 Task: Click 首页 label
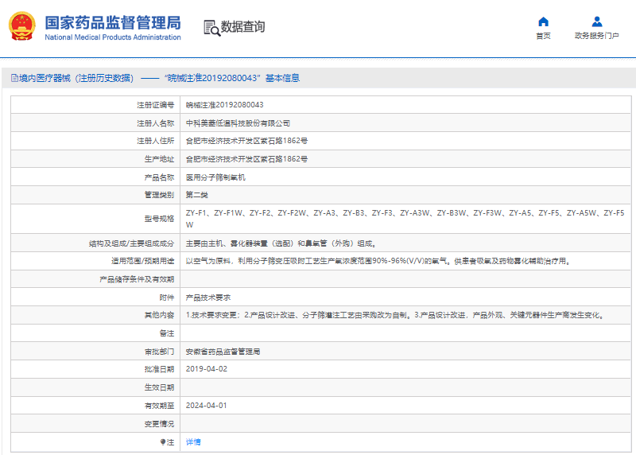543,36
